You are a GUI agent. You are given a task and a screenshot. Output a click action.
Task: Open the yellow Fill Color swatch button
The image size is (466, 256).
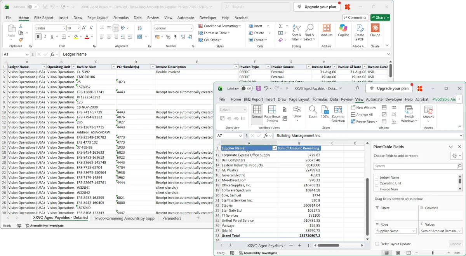76,37
